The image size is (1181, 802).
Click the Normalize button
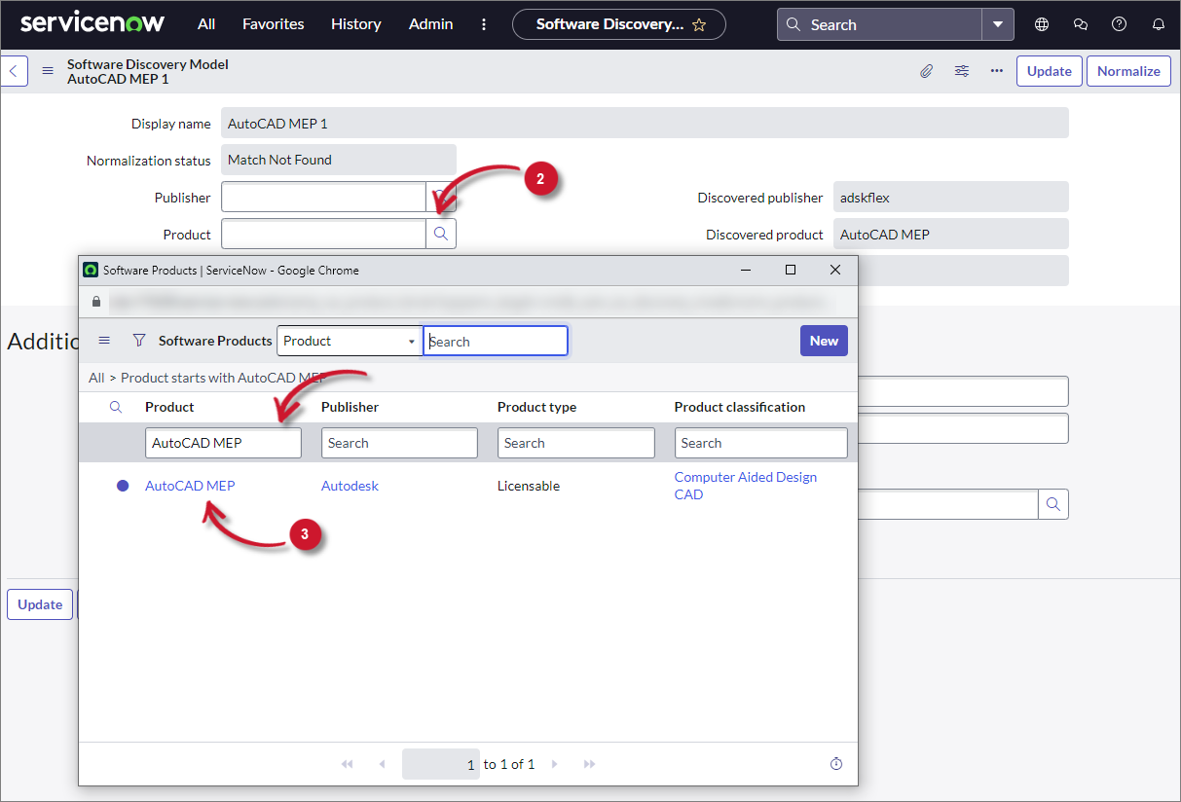1128,71
